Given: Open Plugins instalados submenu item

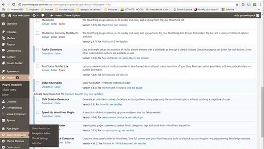Looking at the screenshot, I should (12, 84).
